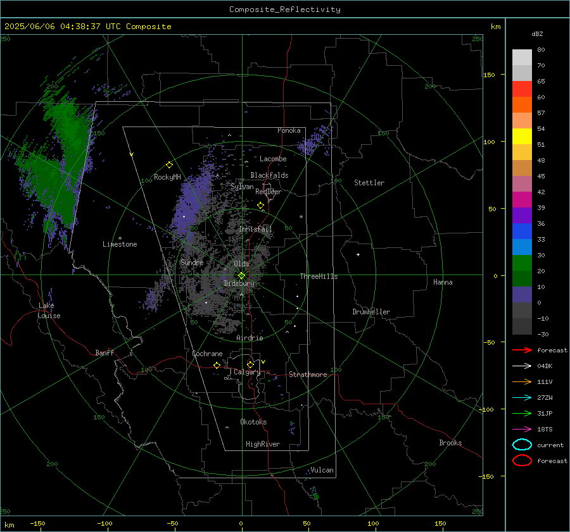
Task: Click the Sundre label
Action: pyautogui.click(x=192, y=263)
